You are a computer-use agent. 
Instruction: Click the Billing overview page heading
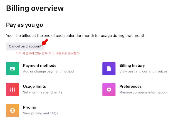point(35,8)
